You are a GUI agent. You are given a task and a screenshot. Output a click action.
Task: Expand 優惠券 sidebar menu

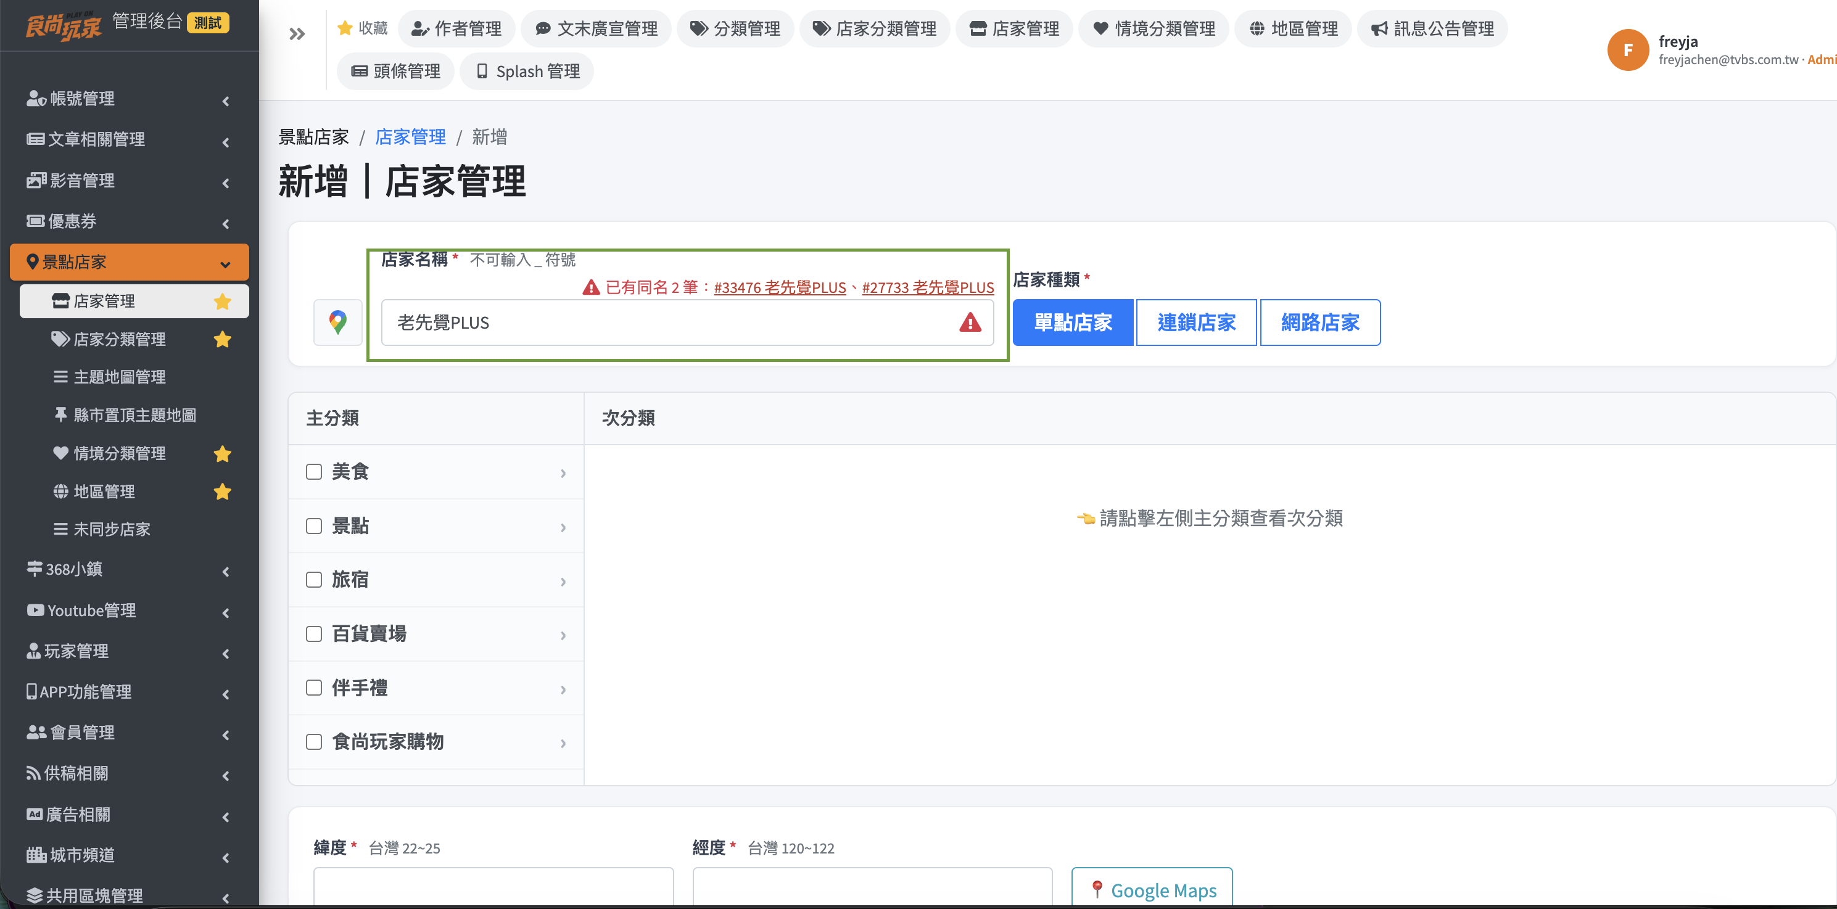129,222
